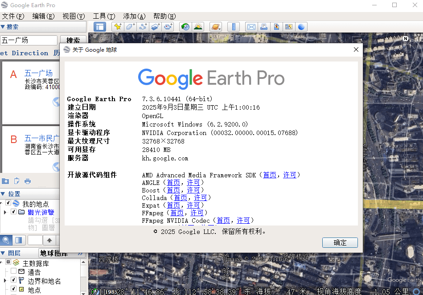Show sunlight across the landscape
Image resolution: width=423 pixels, height=295 pixels.
(x=198, y=26)
